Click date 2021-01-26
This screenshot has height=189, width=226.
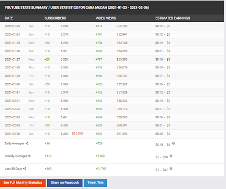12,51
